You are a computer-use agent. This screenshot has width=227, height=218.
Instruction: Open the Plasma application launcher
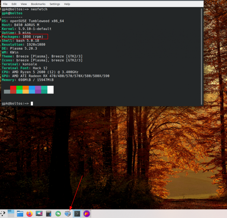coord(3,214)
